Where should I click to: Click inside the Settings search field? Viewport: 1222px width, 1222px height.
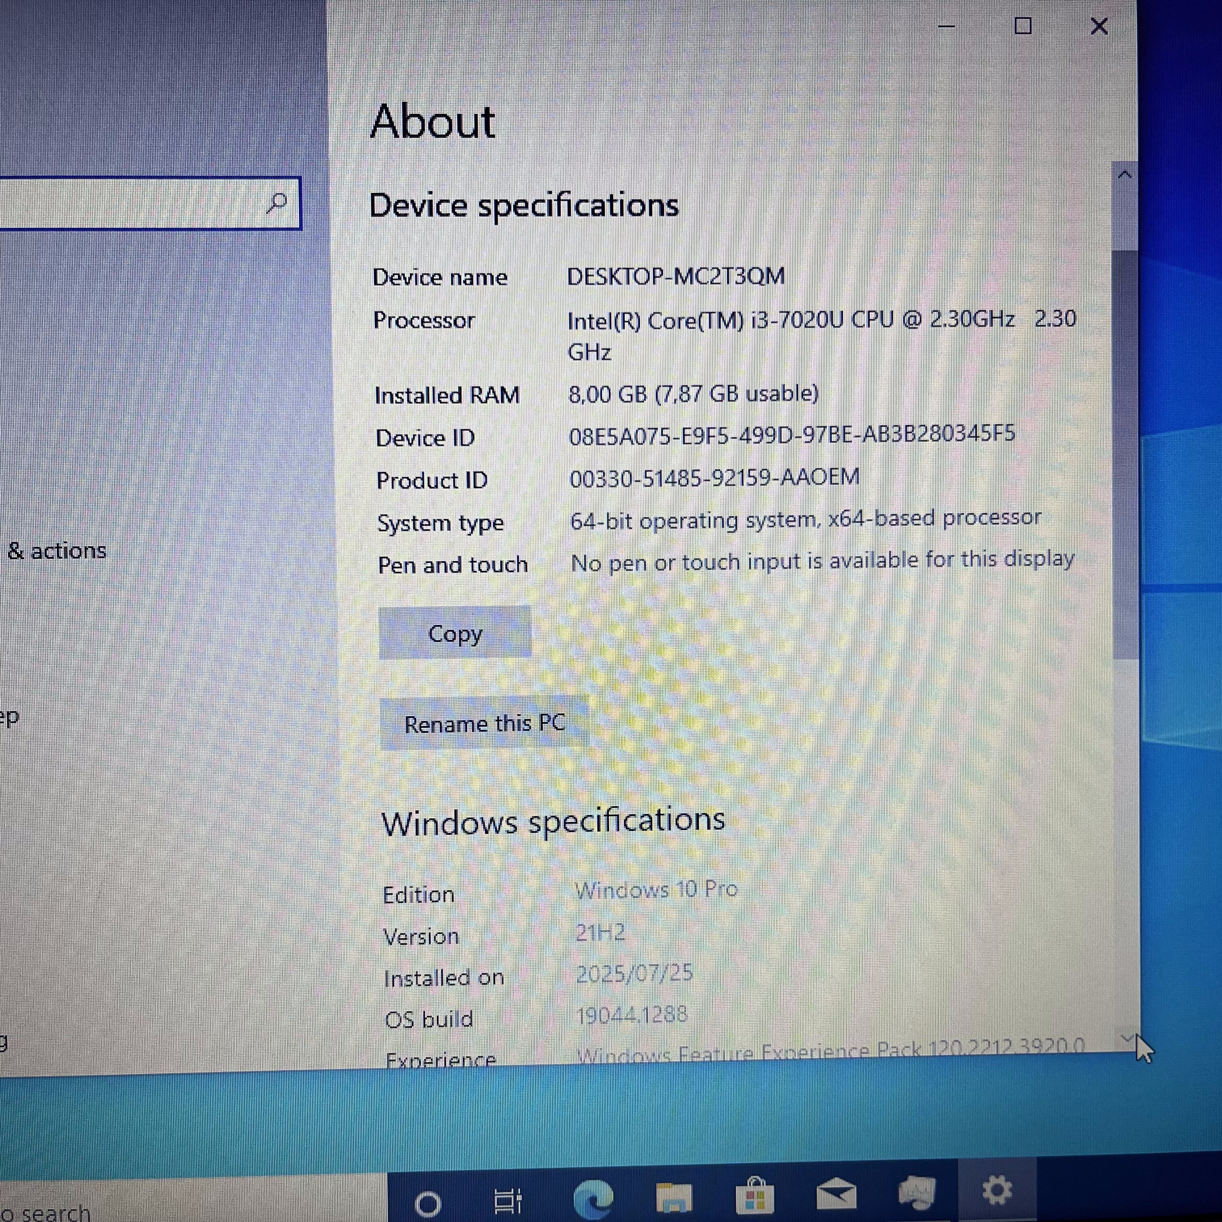coord(126,203)
